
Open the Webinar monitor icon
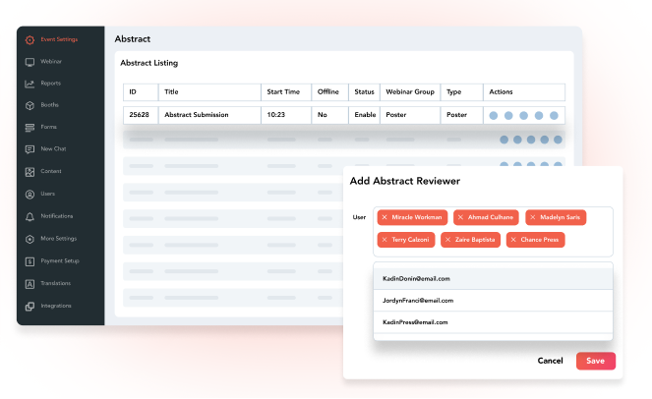click(x=30, y=61)
